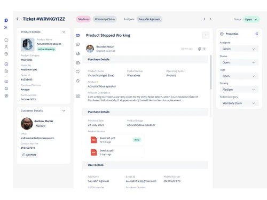Click the Android operating system value

tap(171, 75)
